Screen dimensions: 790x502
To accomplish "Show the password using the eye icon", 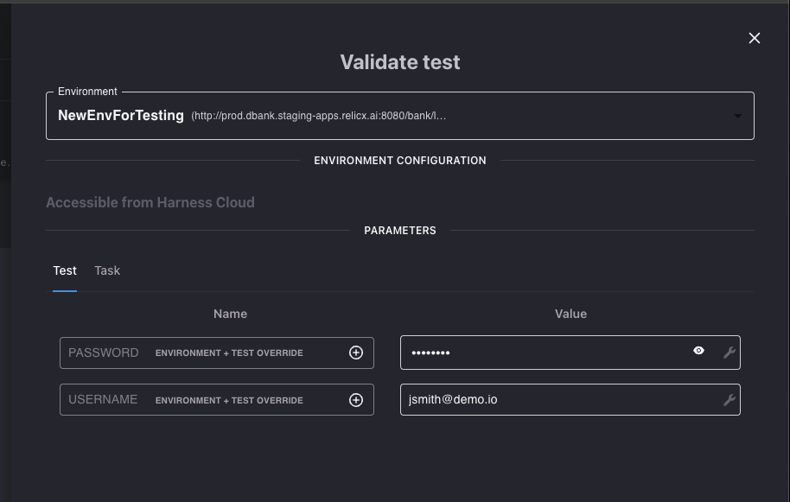I will click(x=698, y=351).
